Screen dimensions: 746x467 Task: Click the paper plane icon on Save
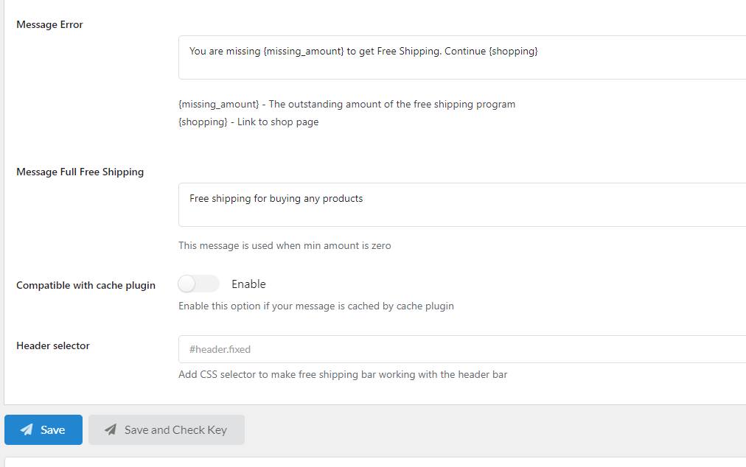point(27,429)
